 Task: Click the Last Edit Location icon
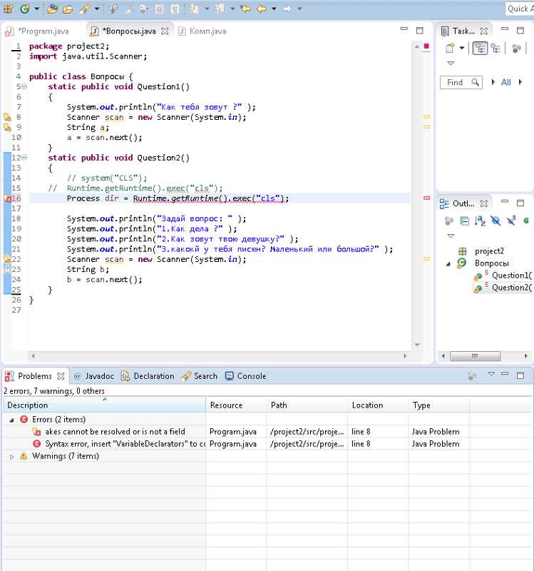(246, 9)
